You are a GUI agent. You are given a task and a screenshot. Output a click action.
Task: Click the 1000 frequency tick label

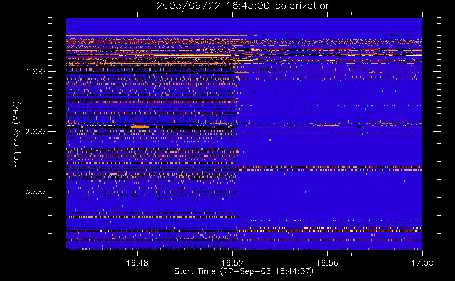[35, 72]
